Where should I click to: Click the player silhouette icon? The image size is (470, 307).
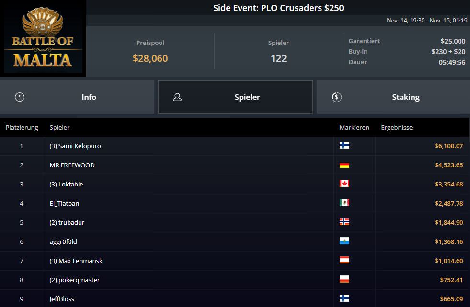tap(177, 97)
